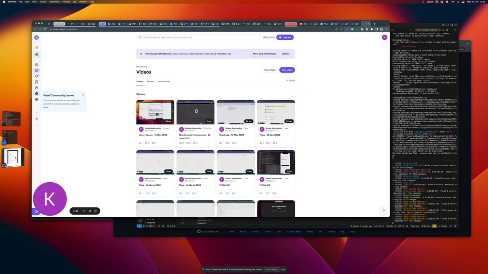Viewport: 488px width, 274px height.
Task: Click the title 'Theia - 14 March 2022'
Action: (x=190, y=185)
